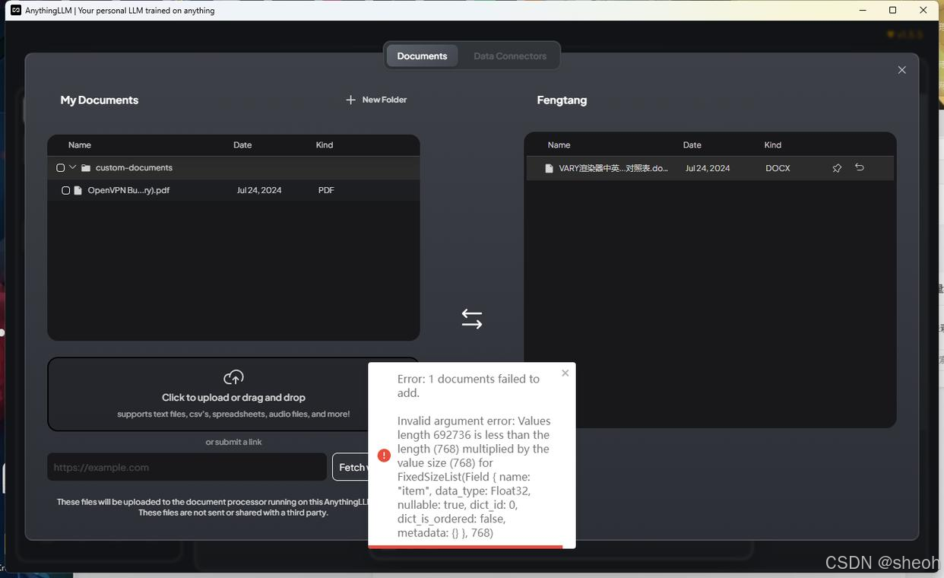944x578 pixels.
Task: Focus the https://example.com link input field
Action: click(x=187, y=467)
